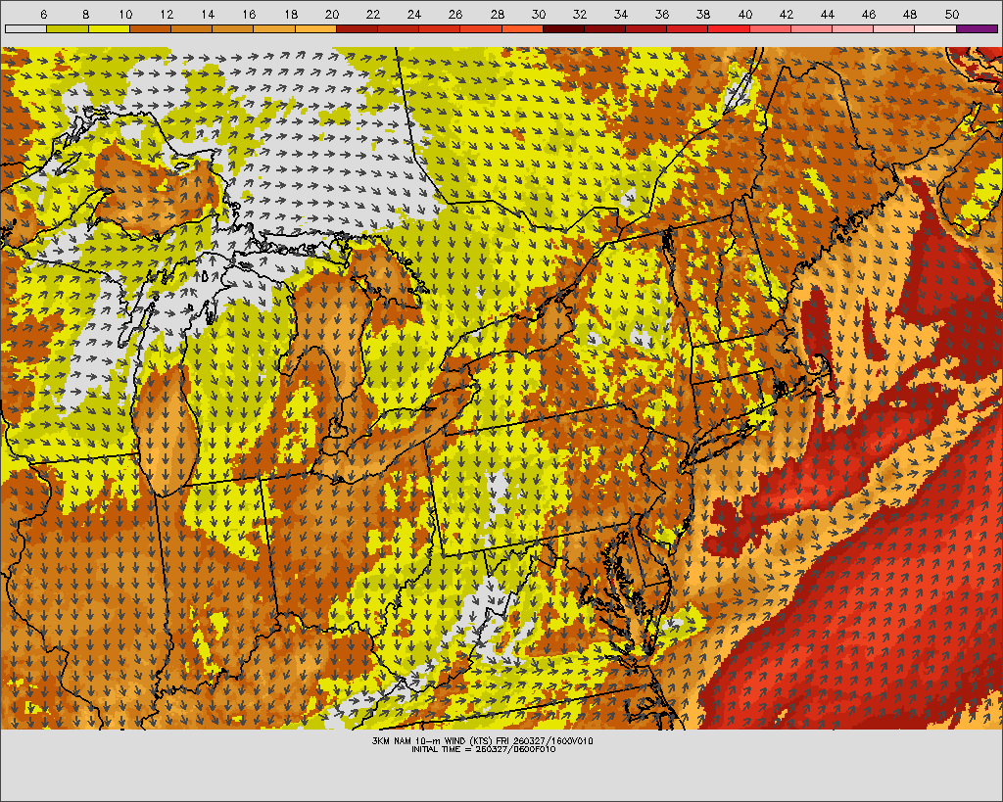This screenshot has width=1003, height=802.
Task: Pick the legend swatch between 36 and 38
Action: coord(687,28)
